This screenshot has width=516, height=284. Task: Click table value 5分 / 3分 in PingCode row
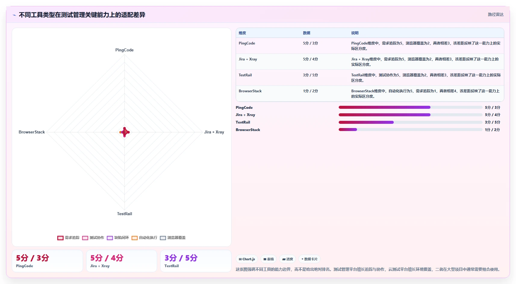[x=310, y=43]
